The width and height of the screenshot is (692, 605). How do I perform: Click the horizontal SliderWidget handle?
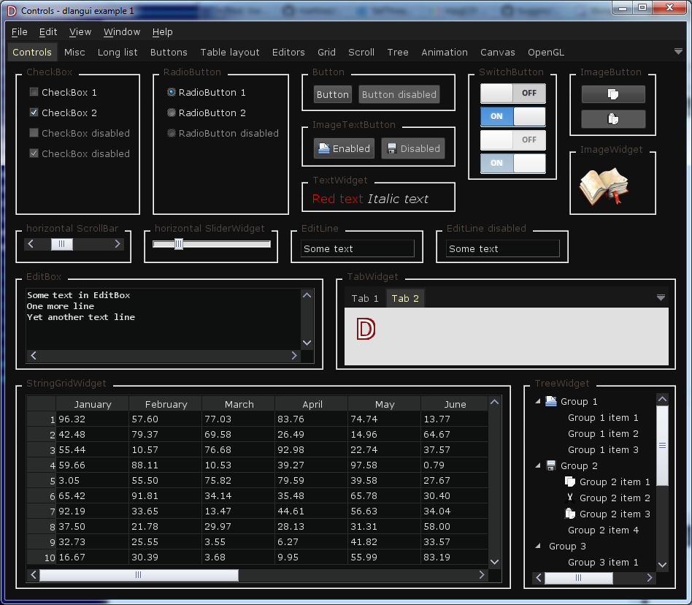click(x=178, y=244)
